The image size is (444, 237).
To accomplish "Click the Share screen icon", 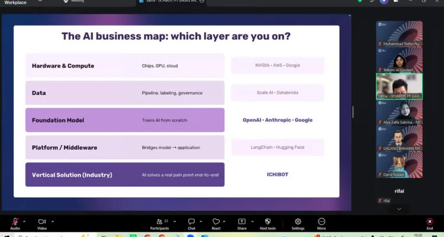I will click(x=242, y=222).
